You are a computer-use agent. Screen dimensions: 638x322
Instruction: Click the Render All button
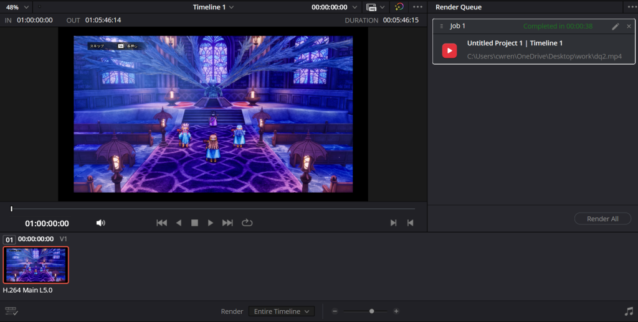(602, 219)
